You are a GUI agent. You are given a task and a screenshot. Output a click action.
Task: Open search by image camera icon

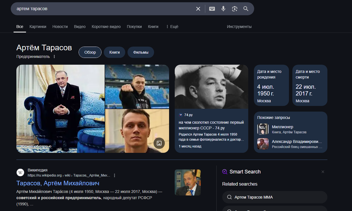click(x=234, y=9)
